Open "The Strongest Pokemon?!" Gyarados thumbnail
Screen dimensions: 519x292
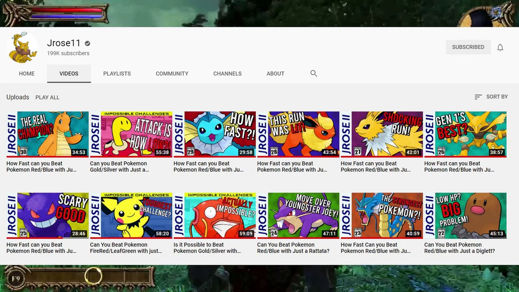point(382,215)
